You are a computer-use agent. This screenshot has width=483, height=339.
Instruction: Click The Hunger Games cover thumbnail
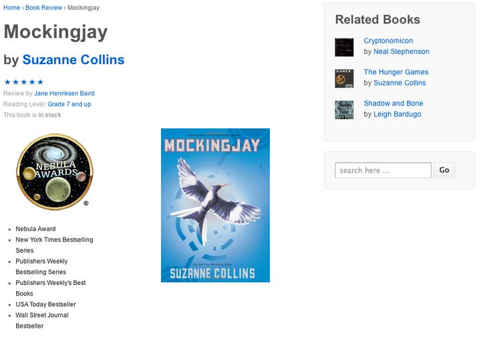coord(344,79)
